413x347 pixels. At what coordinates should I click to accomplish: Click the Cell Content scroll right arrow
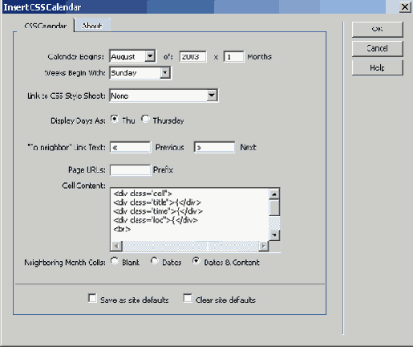tap(264, 246)
